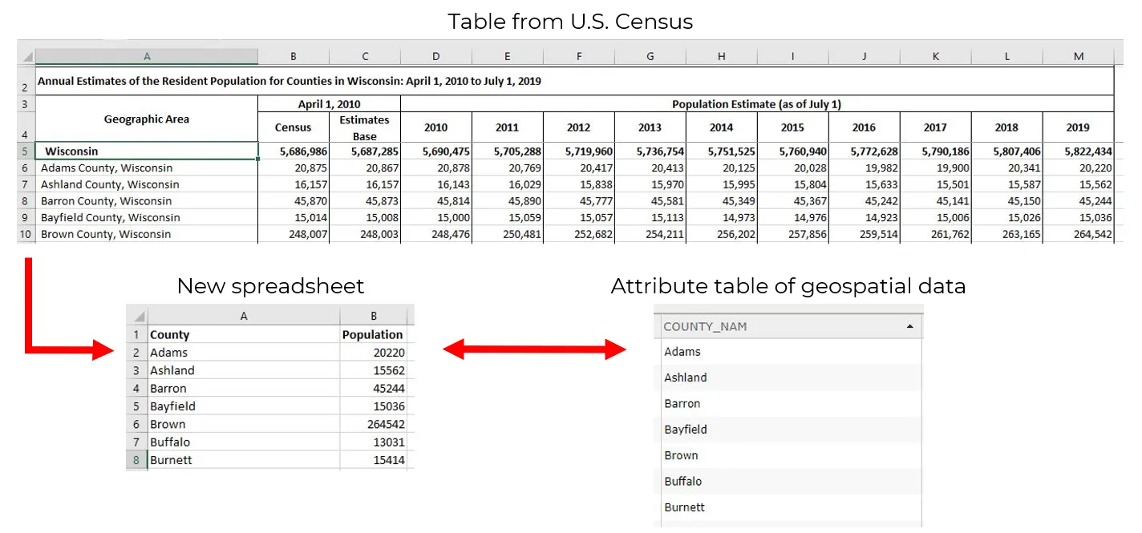Click row number 10 beside Brown County

pos(24,234)
